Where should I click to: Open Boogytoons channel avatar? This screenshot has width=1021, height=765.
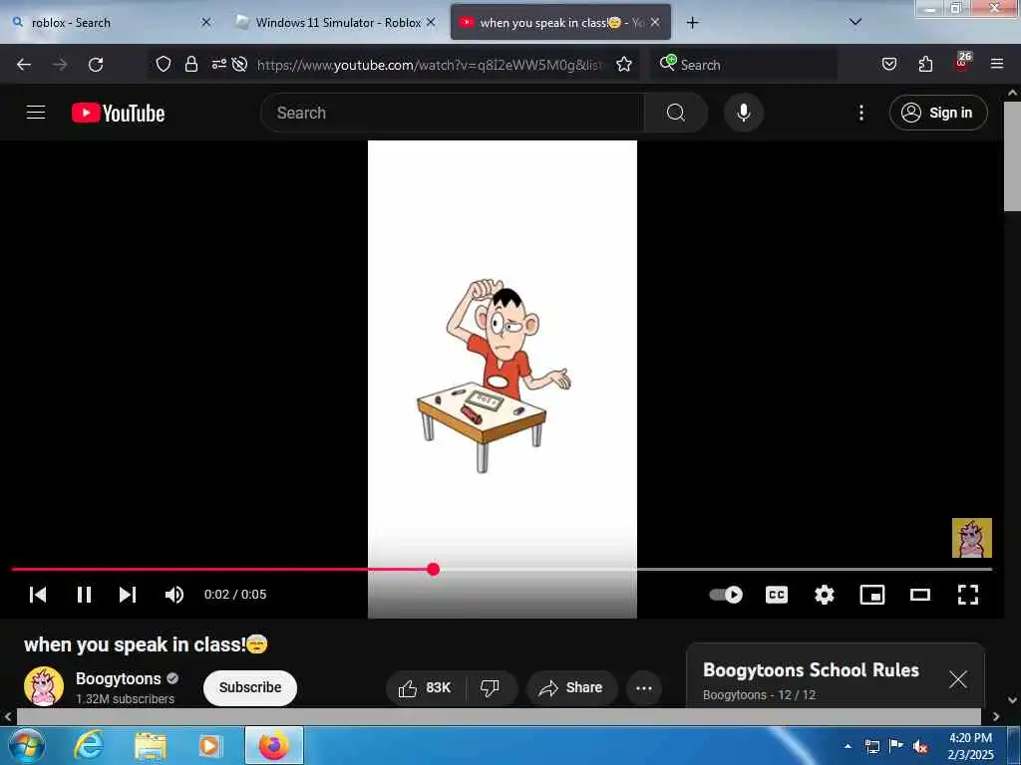(44, 687)
